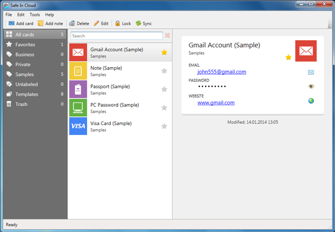This screenshot has width=335, height=232.
Task: Click the green monitor icon of PC Password row
Action: 78,108
